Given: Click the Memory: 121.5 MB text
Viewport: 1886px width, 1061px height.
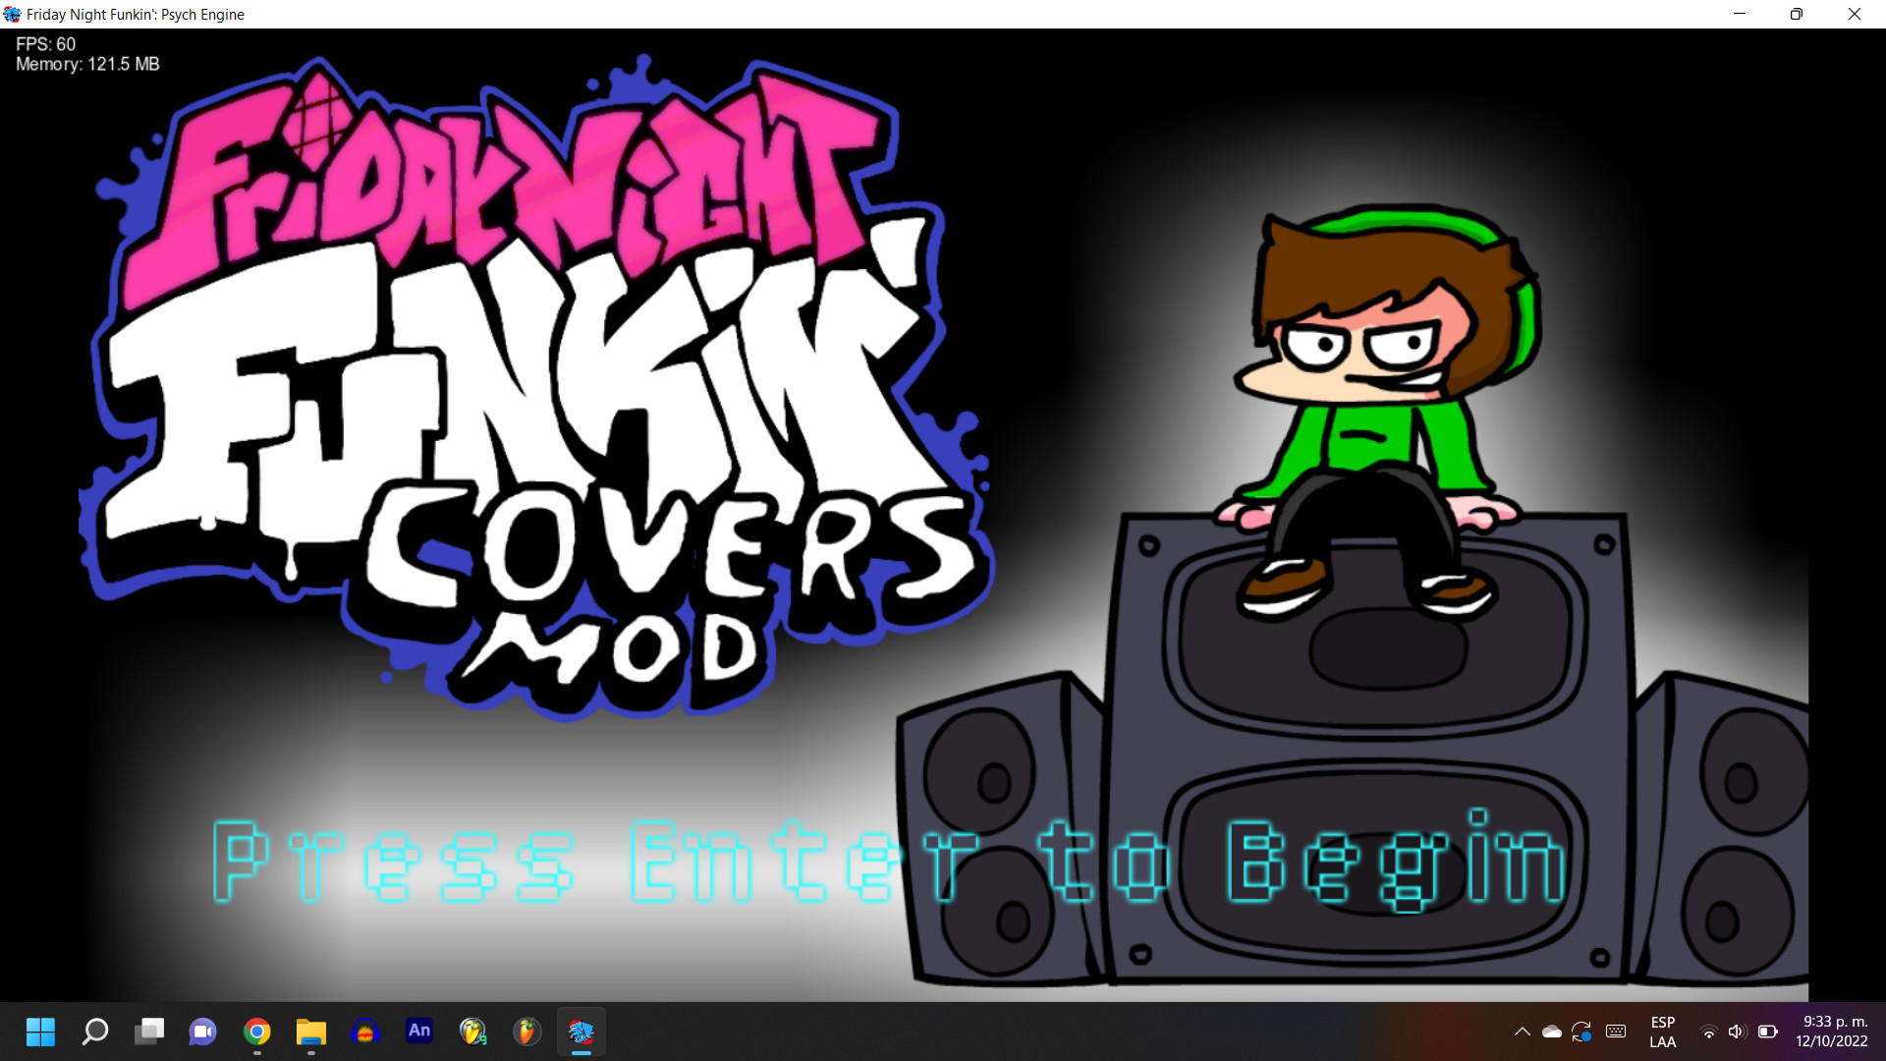Looking at the screenshot, I should click(87, 64).
